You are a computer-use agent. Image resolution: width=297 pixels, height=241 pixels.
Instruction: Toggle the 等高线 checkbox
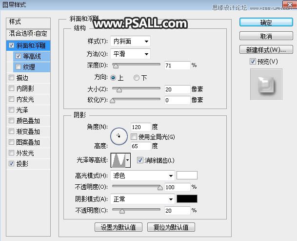tap(18, 56)
